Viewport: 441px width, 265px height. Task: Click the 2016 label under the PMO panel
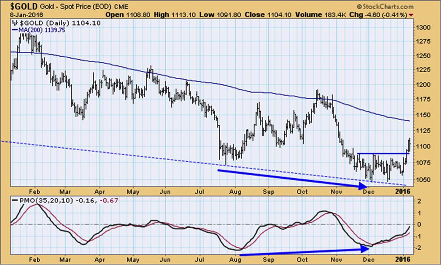coord(403,260)
